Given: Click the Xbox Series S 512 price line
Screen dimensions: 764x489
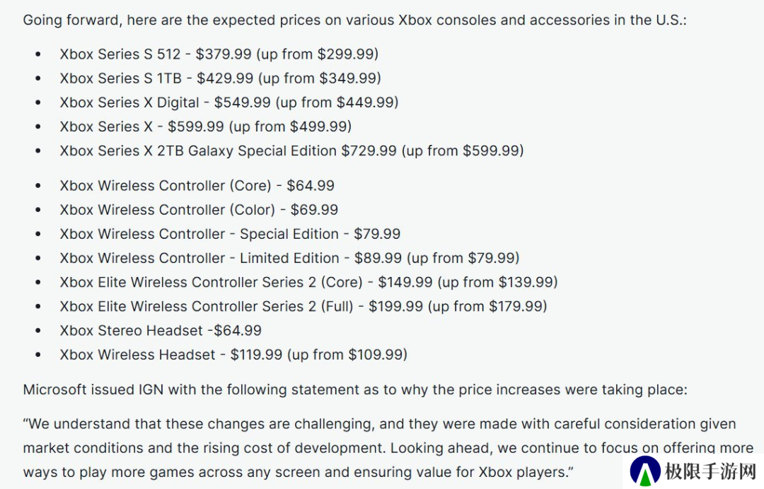Looking at the screenshot, I should point(219,54).
